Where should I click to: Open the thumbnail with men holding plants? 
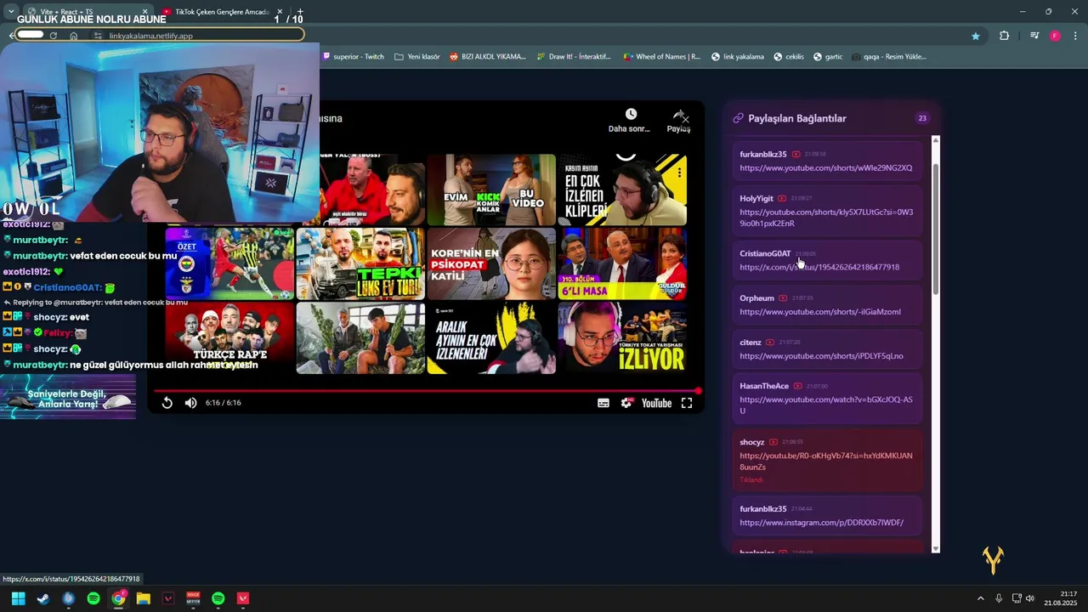point(360,338)
